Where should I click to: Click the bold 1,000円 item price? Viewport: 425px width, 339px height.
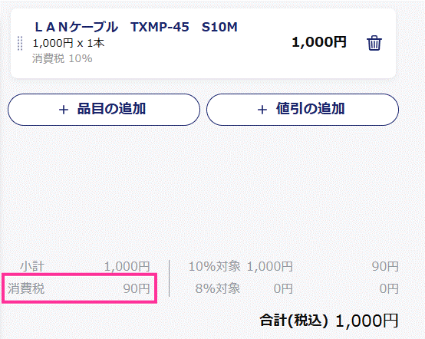319,42
